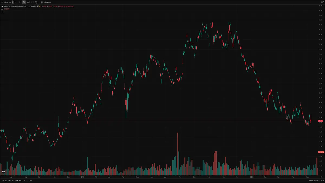Open the chart style dropdown arrow

(x=32, y=2)
